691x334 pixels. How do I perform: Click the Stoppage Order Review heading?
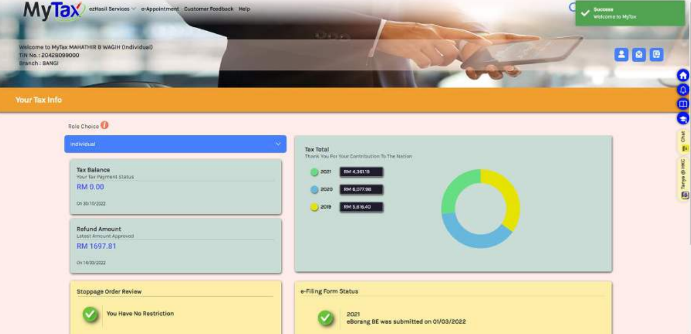[x=109, y=292]
